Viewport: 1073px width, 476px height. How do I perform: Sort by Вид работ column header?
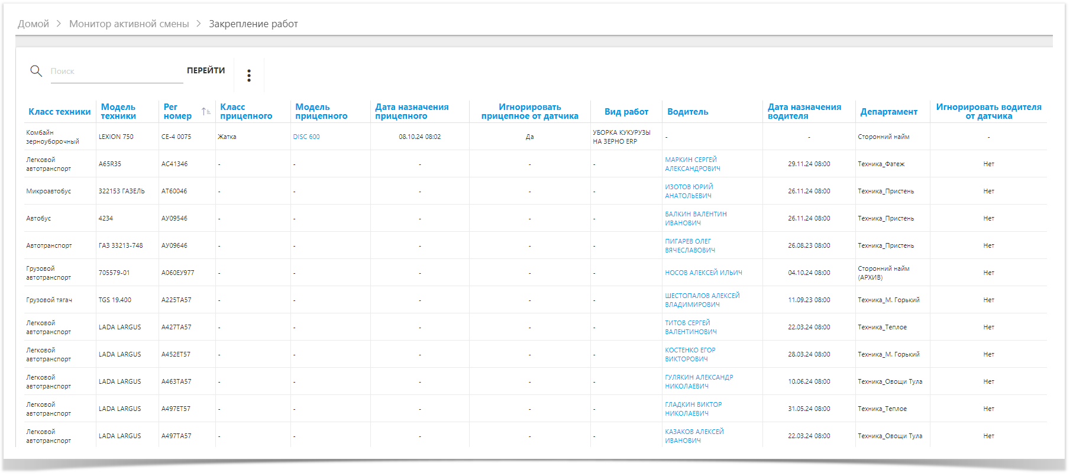click(x=626, y=112)
